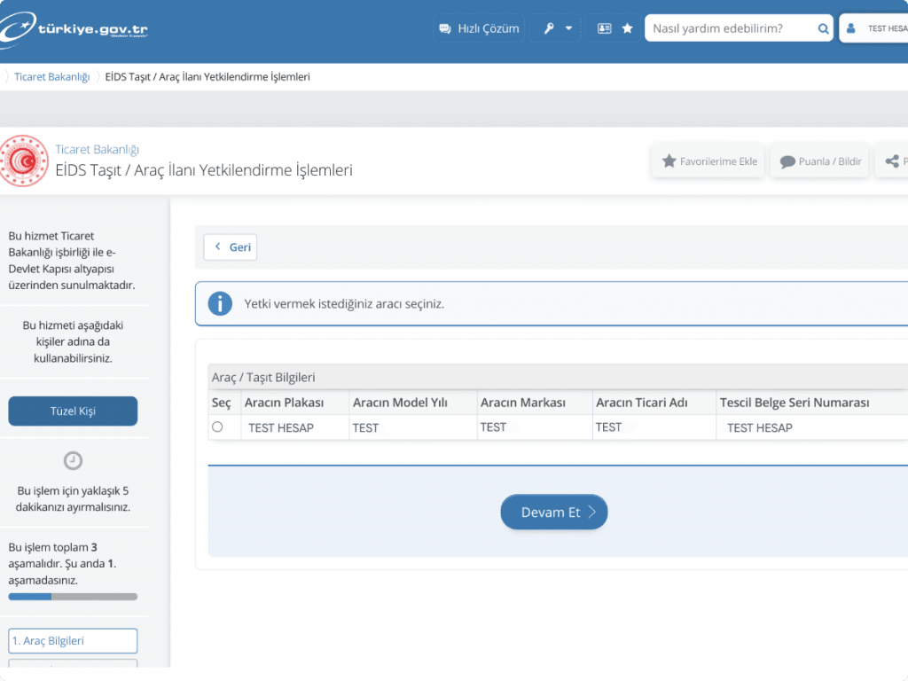This screenshot has height=681, width=908.
Task: Open the ID card icon
Action: [604, 28]
